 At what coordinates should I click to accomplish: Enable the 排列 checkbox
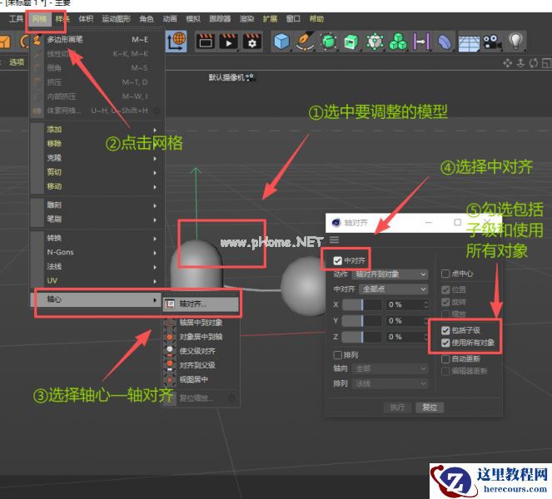coord(337,355)
